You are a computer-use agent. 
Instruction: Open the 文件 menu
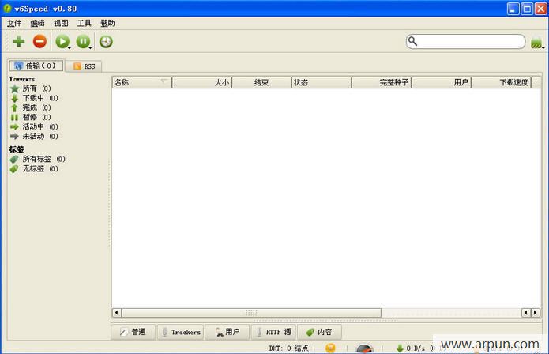pos(14,24)
